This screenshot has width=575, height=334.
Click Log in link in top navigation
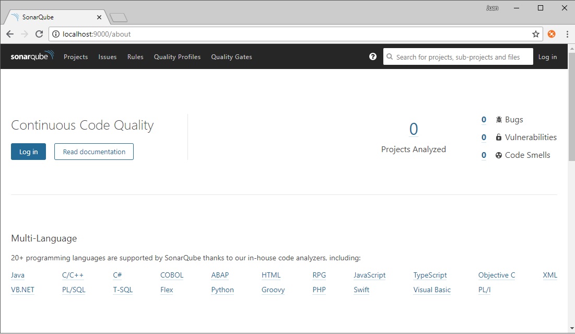point(547,57)
